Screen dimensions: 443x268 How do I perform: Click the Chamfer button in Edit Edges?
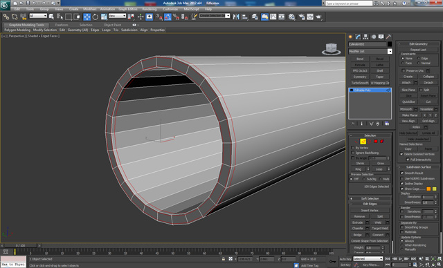tap(358, 228)
